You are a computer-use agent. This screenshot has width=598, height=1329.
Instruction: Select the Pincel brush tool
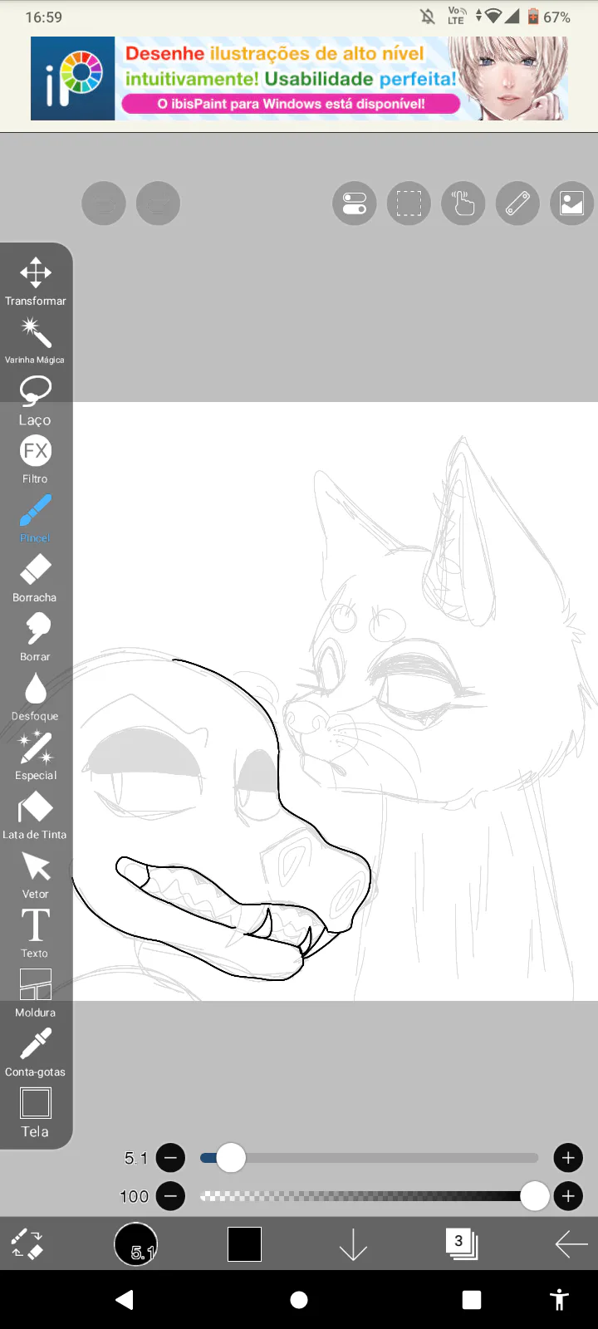pos(35,519)
